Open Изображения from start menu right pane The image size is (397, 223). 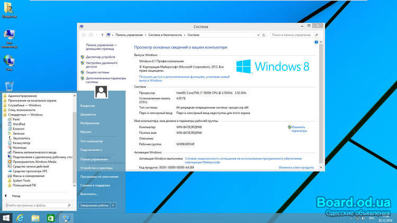click(90, 123)
